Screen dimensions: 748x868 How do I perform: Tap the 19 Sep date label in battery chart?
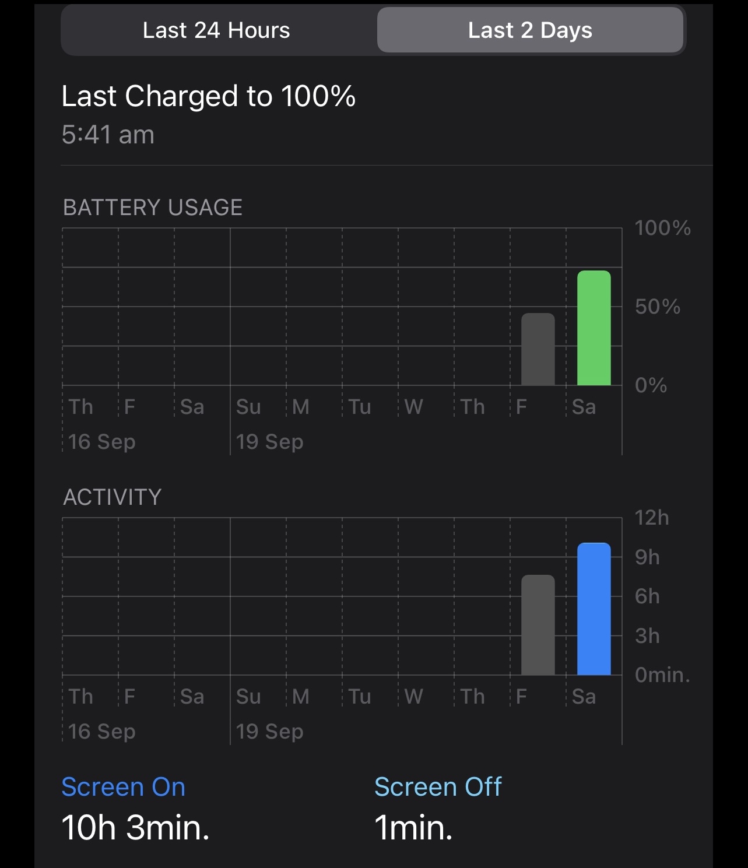pos(269,442)
